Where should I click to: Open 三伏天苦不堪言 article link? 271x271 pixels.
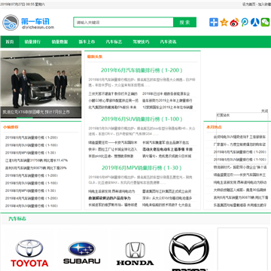coord(113,94)
